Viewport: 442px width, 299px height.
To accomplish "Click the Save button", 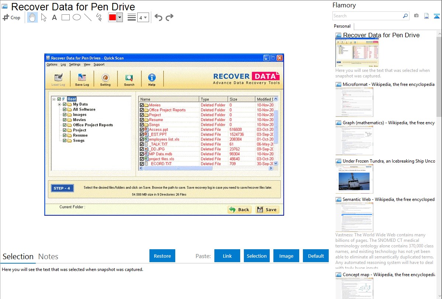I will point(267,210).
